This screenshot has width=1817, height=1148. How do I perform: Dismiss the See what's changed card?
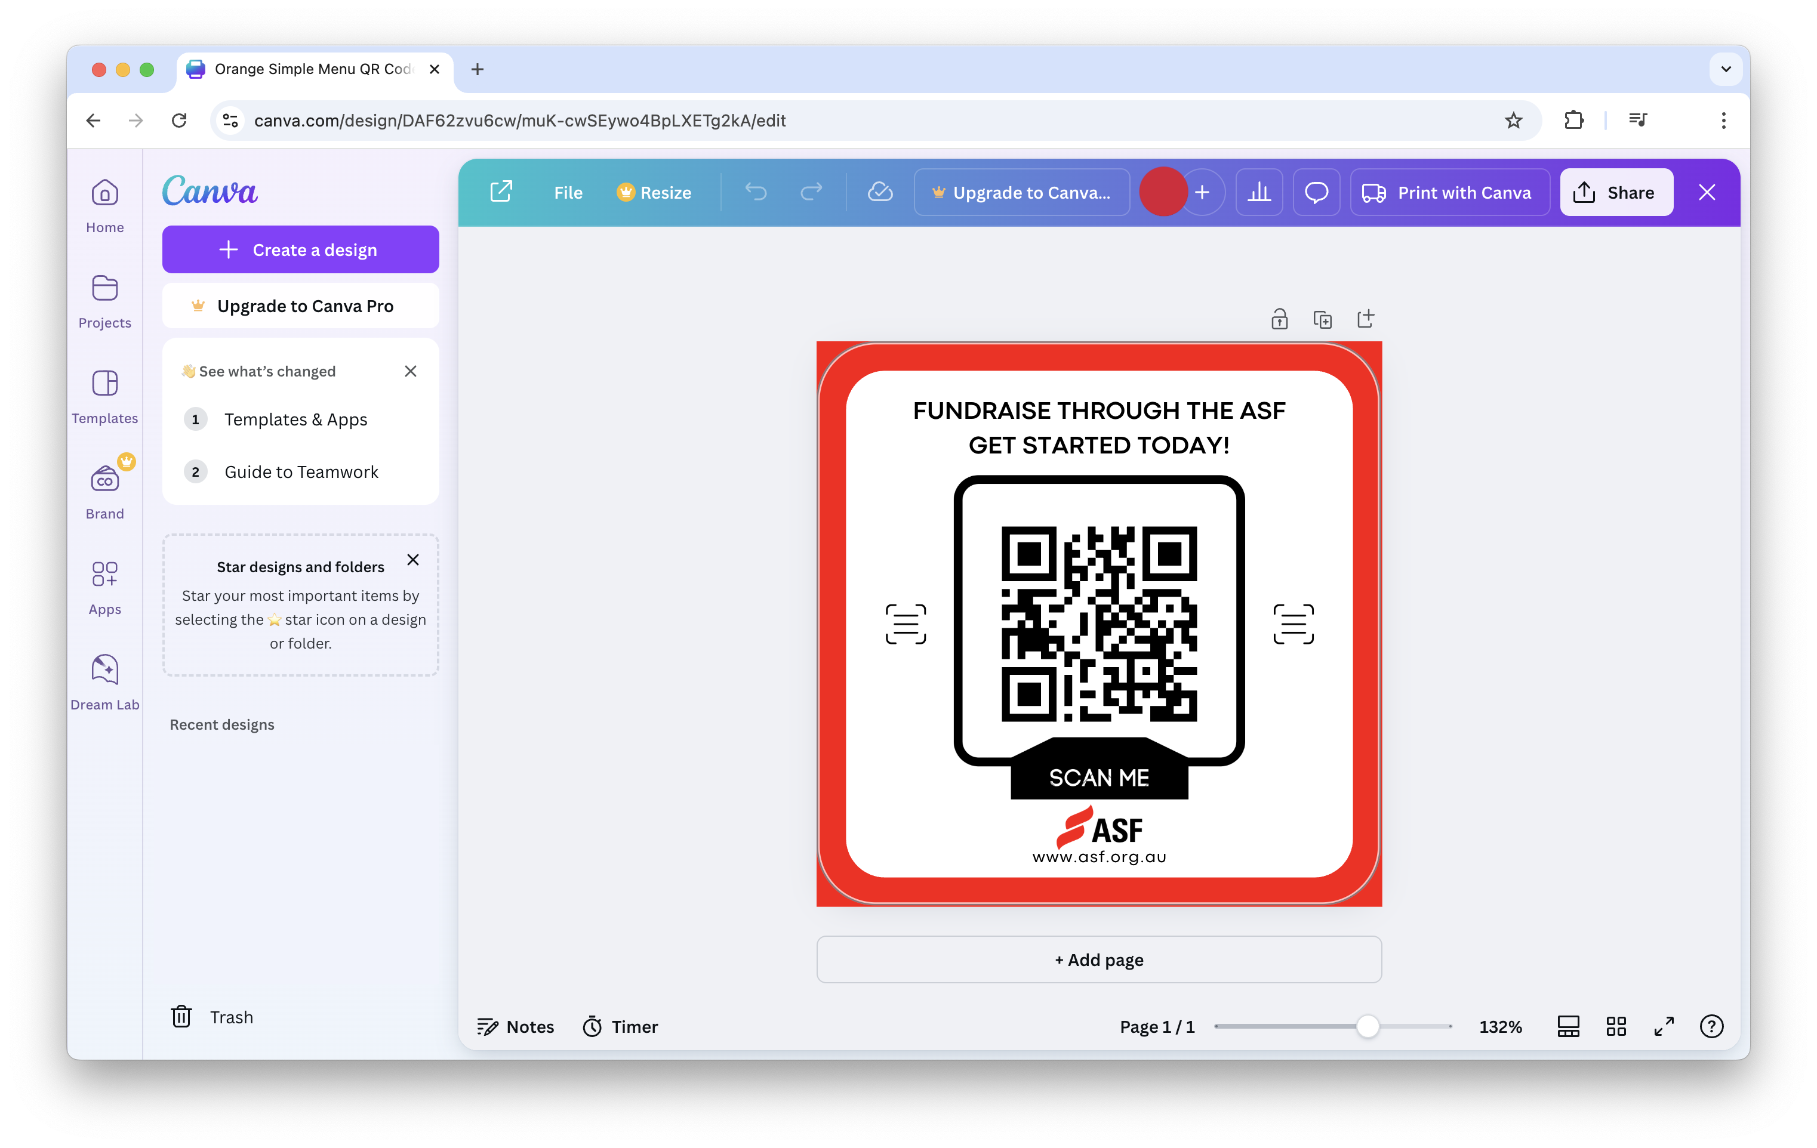click(411, 371)
